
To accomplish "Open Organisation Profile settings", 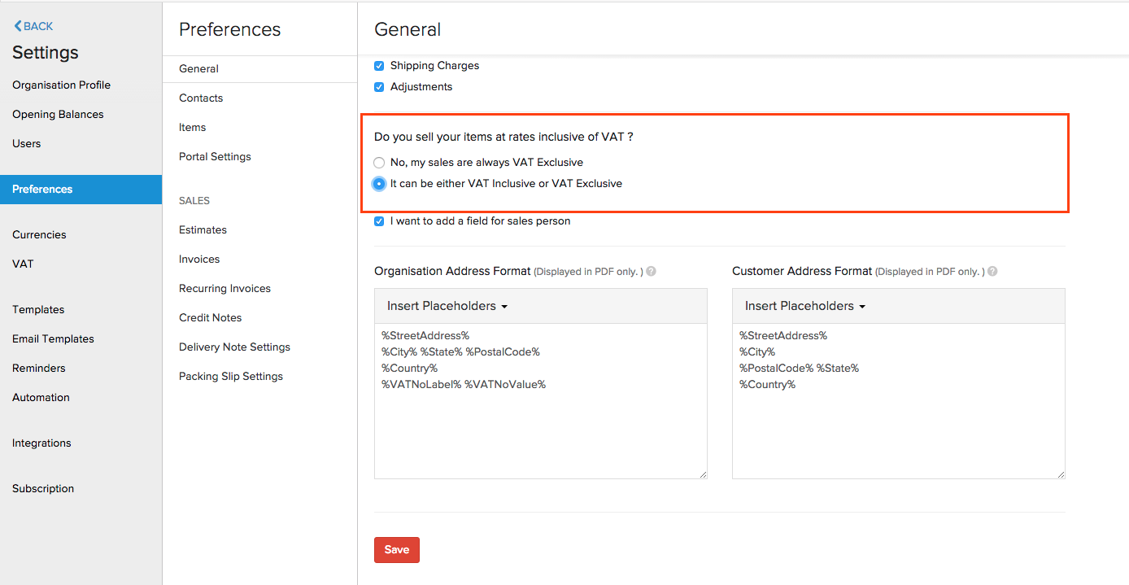I will (x=61, y=85).
